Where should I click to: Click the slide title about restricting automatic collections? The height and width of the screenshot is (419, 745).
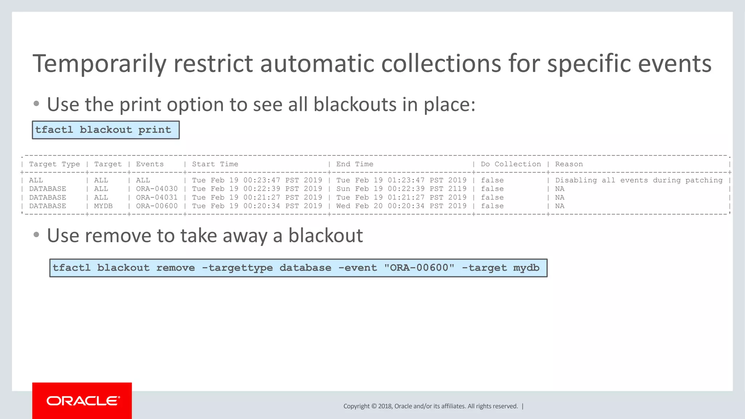pyautogui.click(x=372, y=64)
